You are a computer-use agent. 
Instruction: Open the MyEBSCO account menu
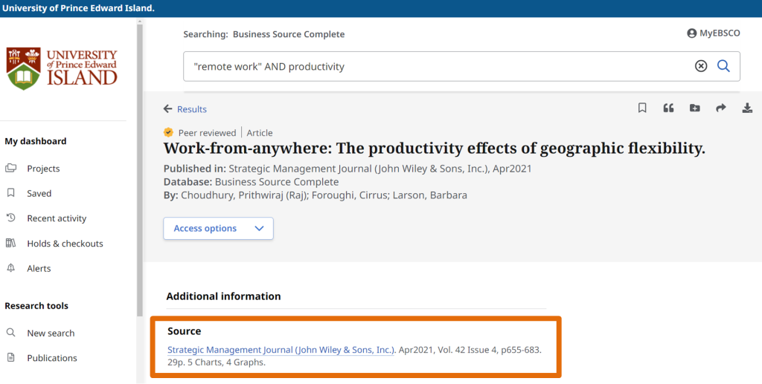click(714, 33)
